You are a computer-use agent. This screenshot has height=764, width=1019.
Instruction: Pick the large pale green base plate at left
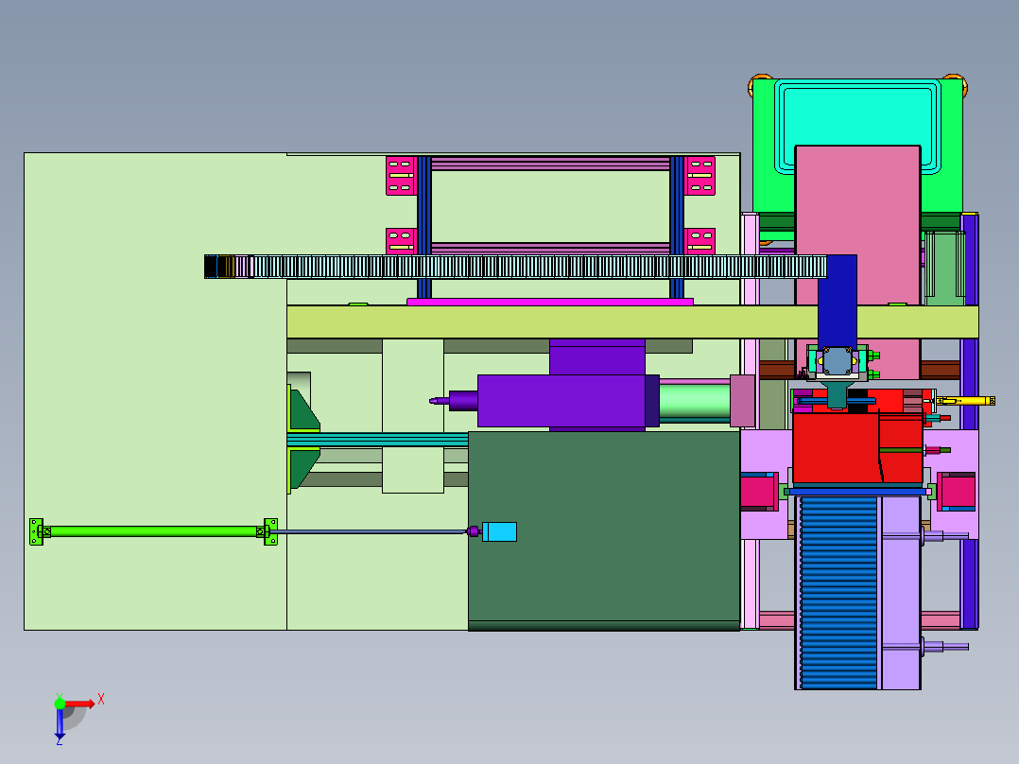[x=155, y=391]
